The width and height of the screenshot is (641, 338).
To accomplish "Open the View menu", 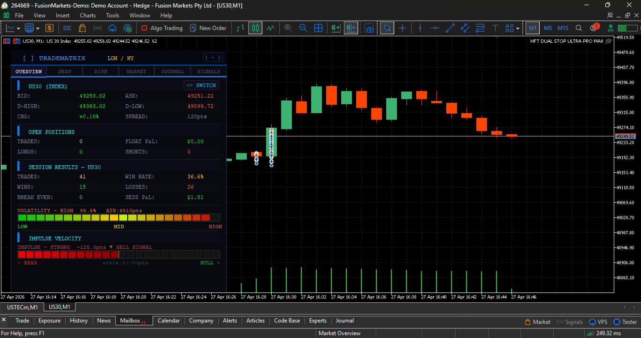I will [39, 15].
